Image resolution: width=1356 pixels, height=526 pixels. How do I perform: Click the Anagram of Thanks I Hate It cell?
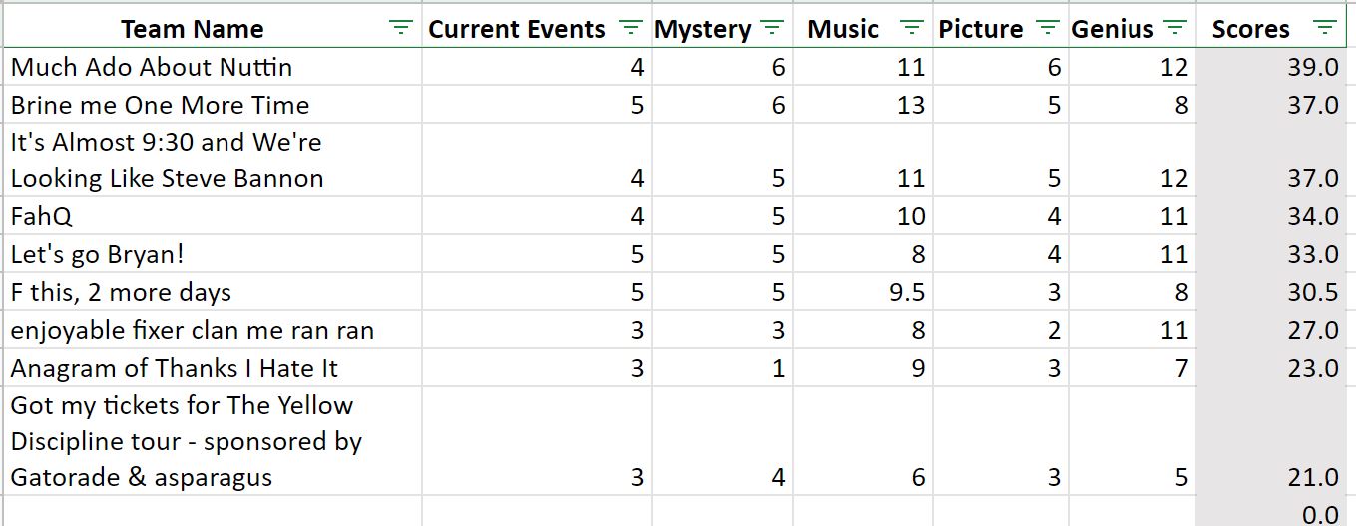point(212,368)
